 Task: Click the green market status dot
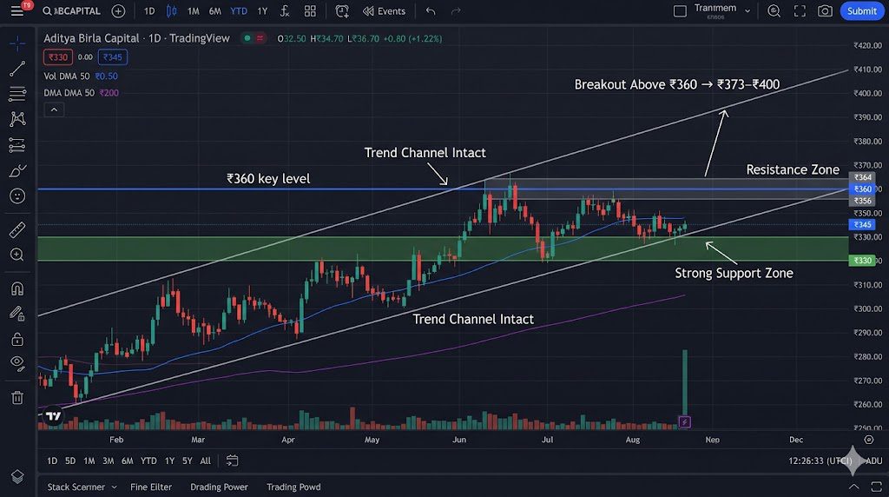247,38
